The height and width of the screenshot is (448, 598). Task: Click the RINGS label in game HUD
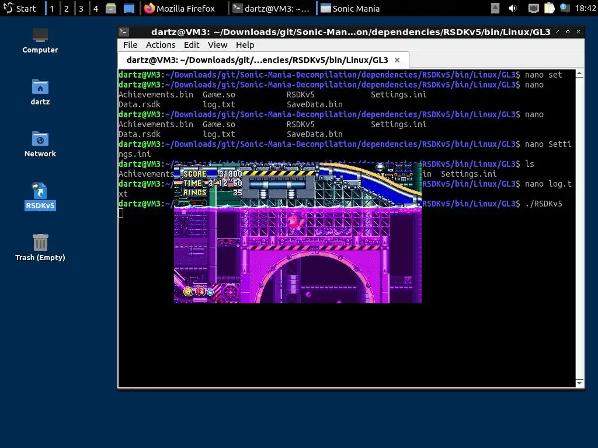pyautogui.click(x=195, y=192)
